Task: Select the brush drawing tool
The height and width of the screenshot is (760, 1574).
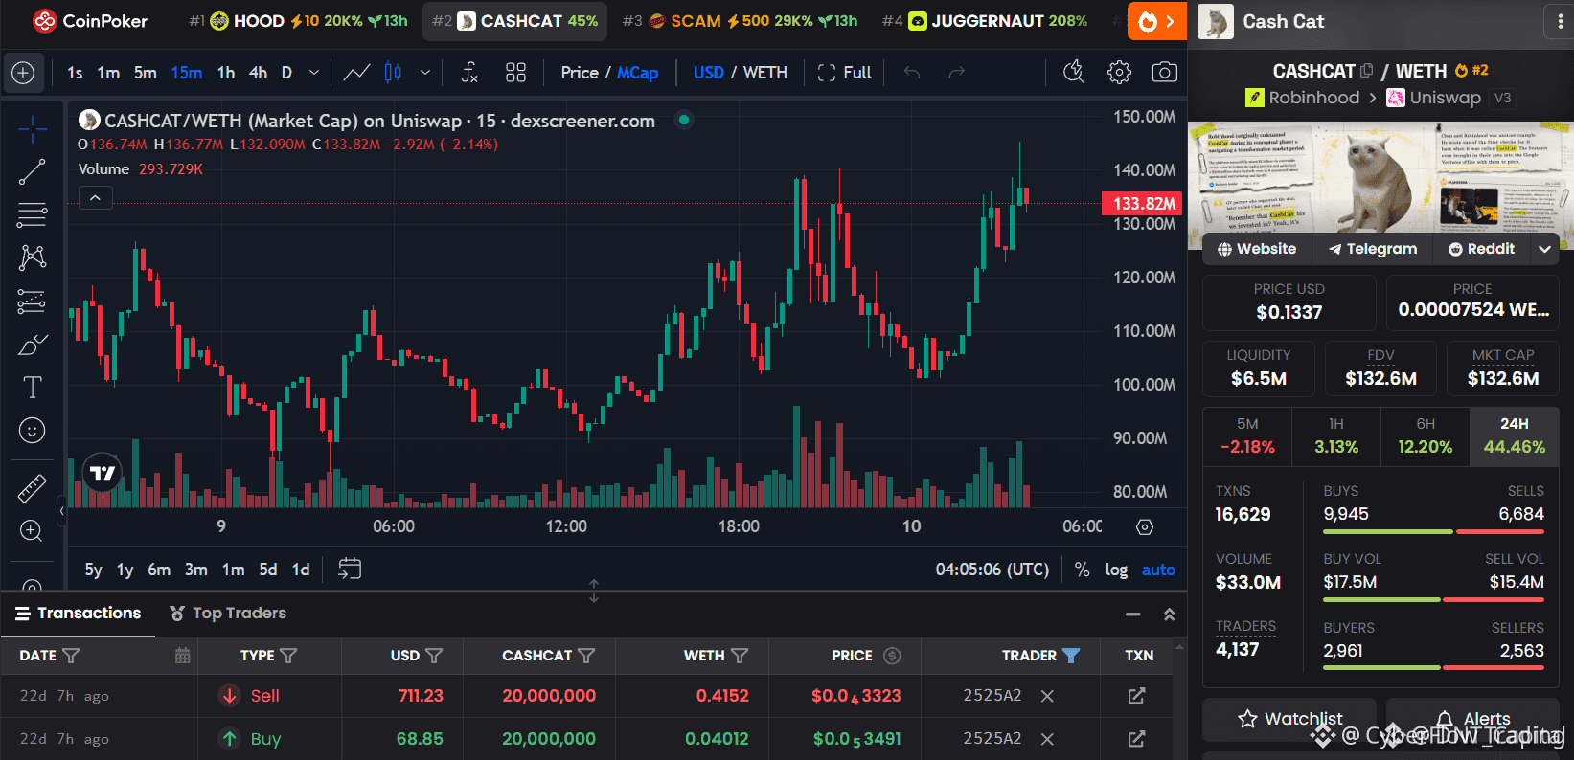Action: 32,345
